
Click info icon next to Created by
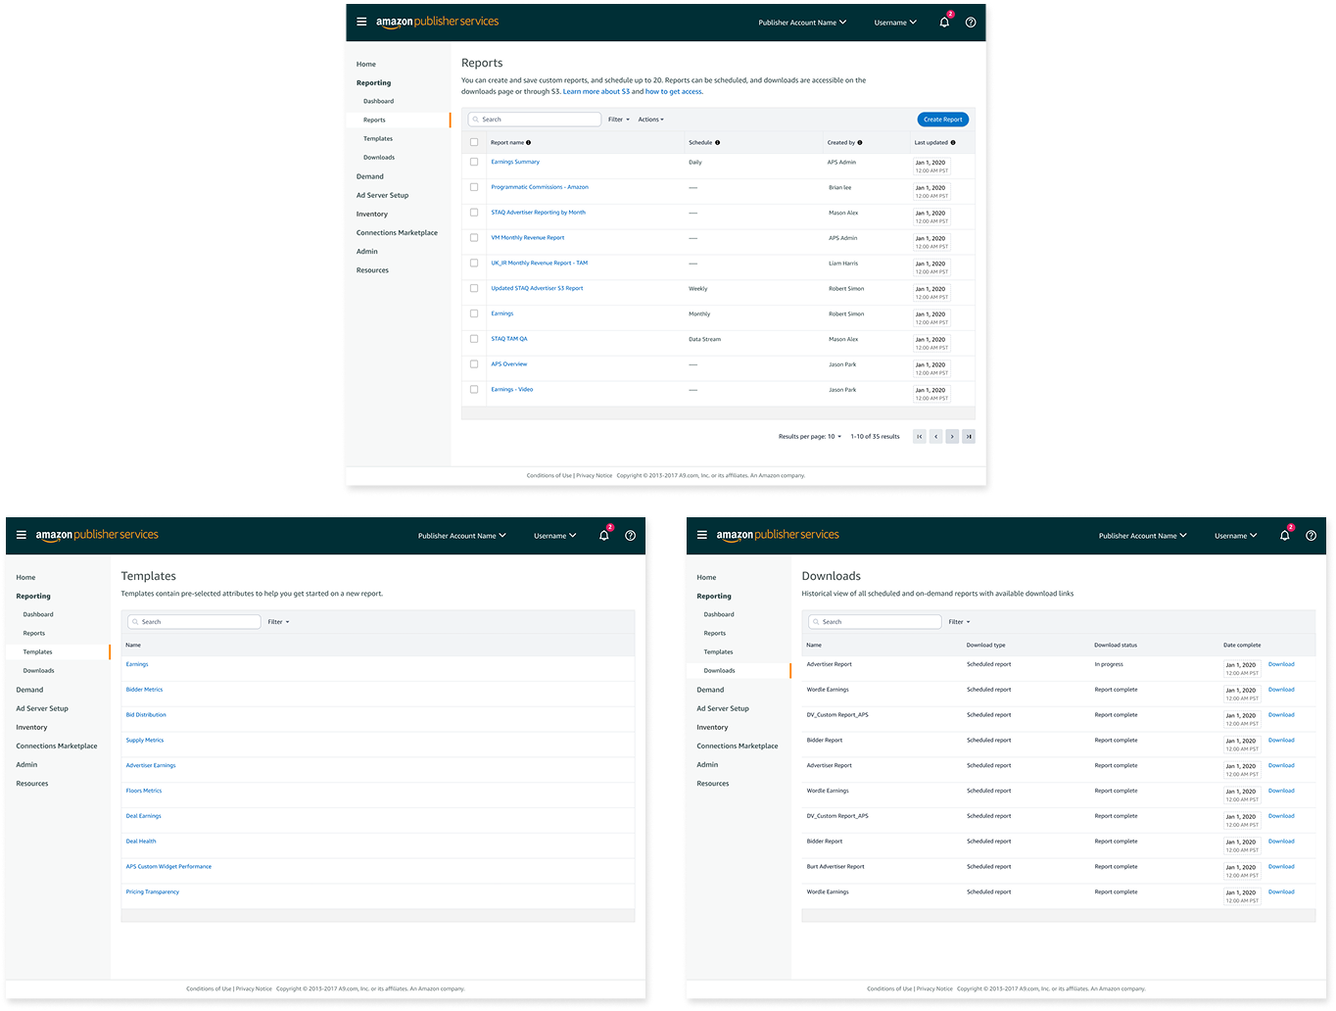pyautogui.click(x=860, y=143)
